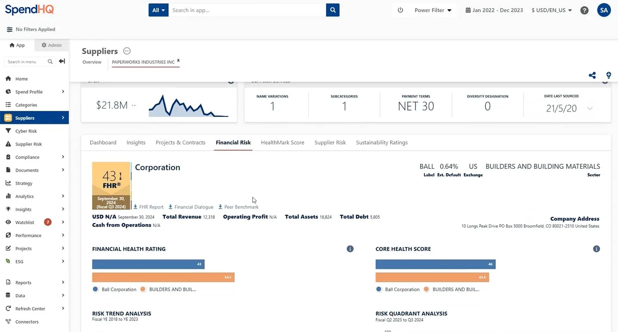Click the lightbulb tips icon
The width and height of the screenshot is (618, 332).
coord(609,75)
